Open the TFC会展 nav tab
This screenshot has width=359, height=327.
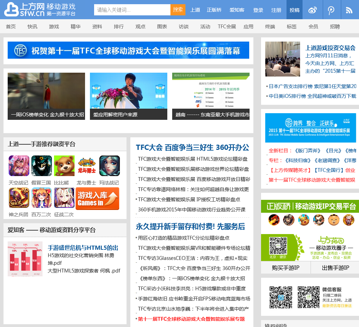pos(227,27)
